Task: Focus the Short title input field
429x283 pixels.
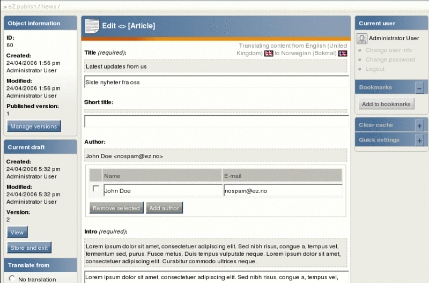Action: click(x=217, y=122)
